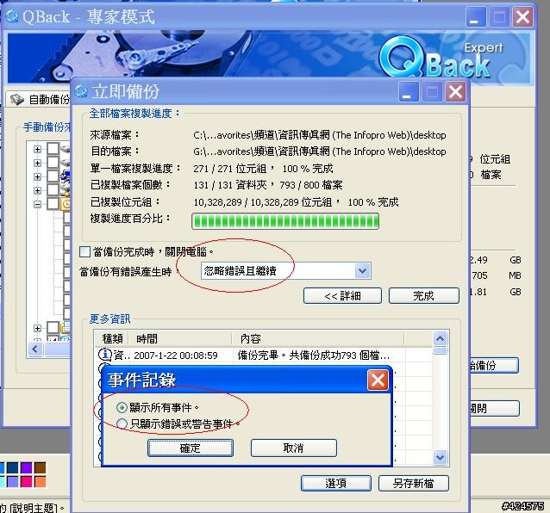Click the 131 / 131 資料夾 count
550x513 pixels.
click(230, 185)
